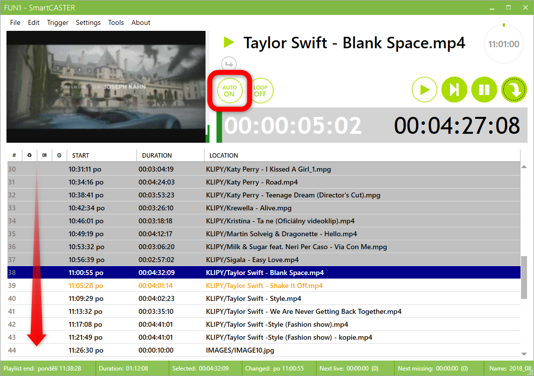
Task: Minimize the SmartCASTER window
Action: [x=492, y=8]
